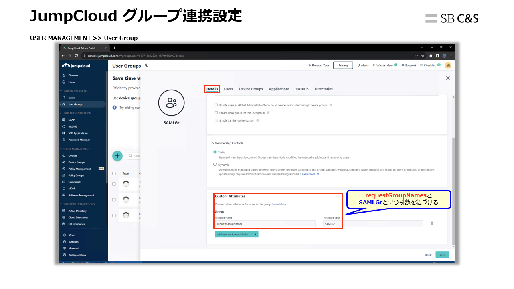The width and height of the screenshot is (514, 289).
Task: Switch to the Device Groups tab
Action: pos(251,89)
